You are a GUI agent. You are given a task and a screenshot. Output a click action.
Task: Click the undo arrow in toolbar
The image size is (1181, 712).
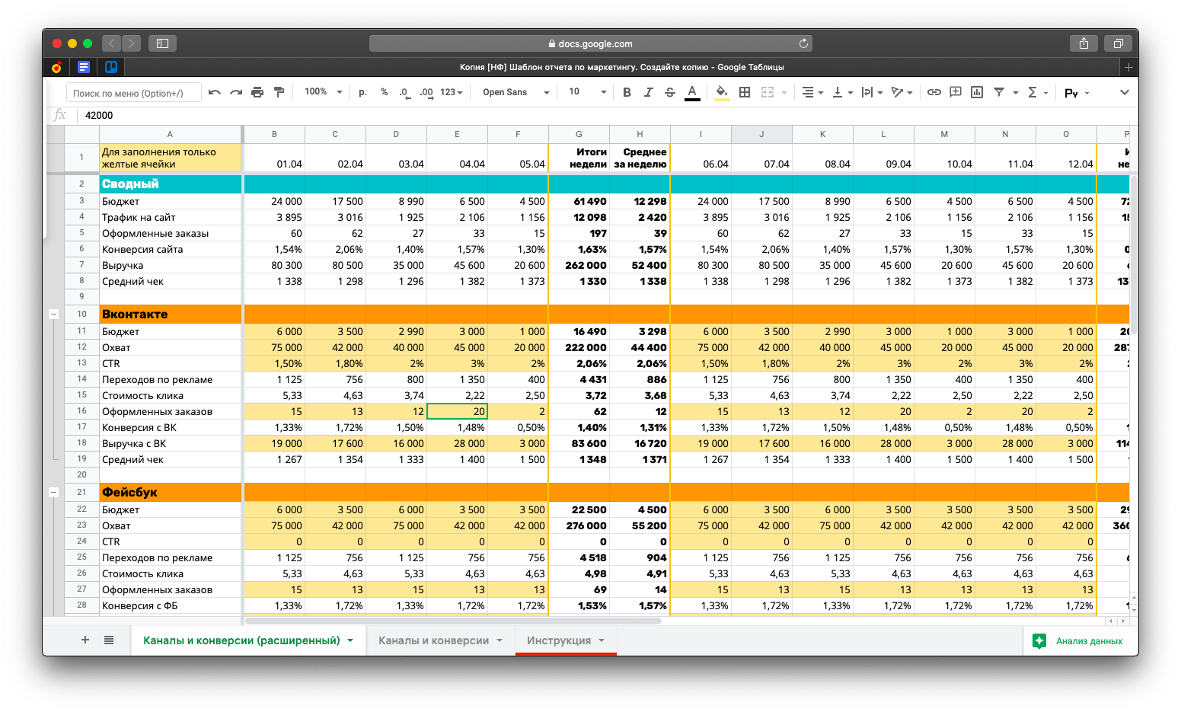[215, 92]
